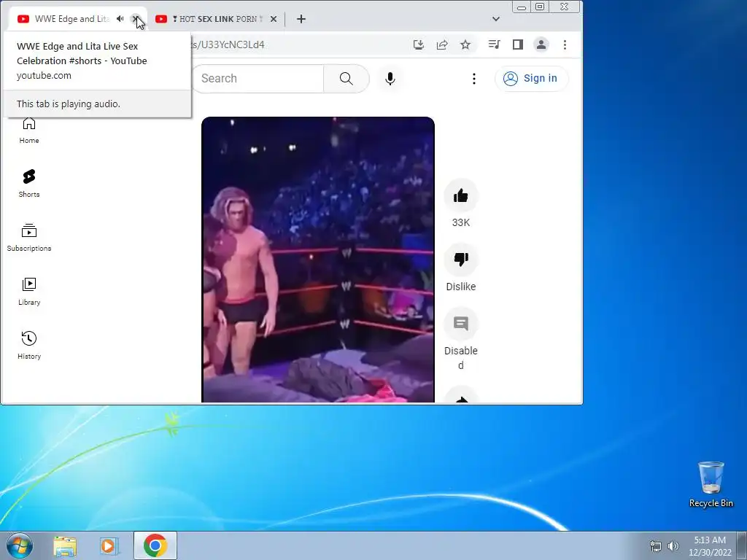
Task: Open Windows Explorer from the taskbar
Action: [65, 545]
